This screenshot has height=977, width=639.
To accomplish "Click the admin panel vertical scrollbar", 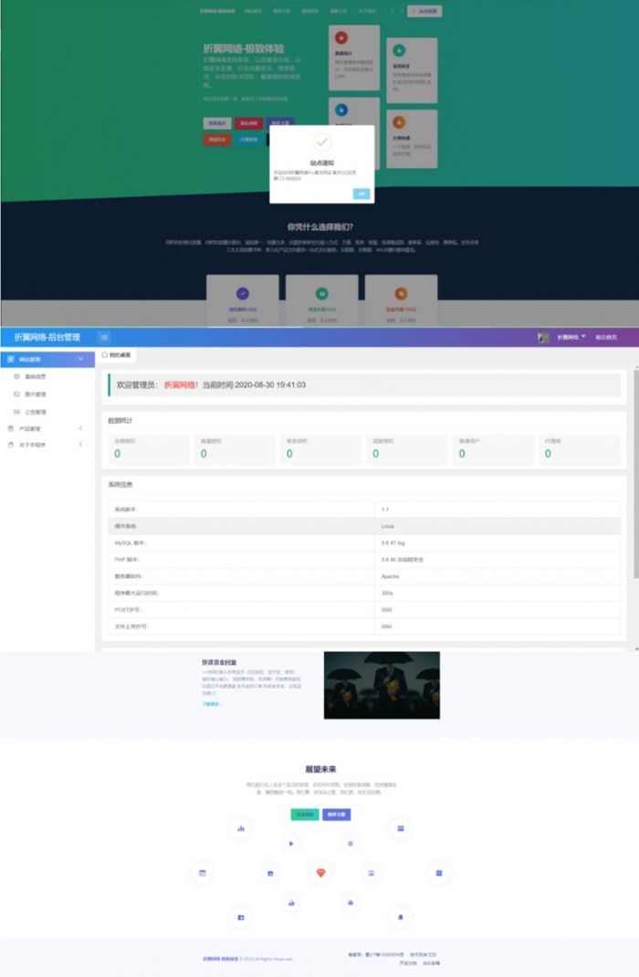I will (635, 475).
